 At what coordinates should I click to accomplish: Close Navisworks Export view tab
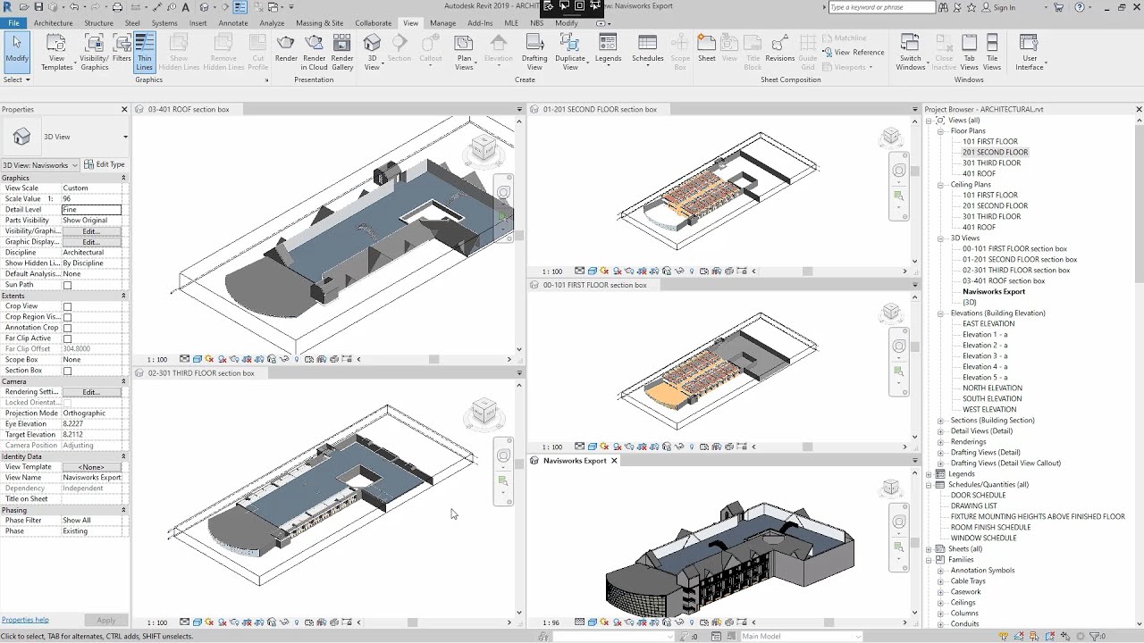coord(614,461)
